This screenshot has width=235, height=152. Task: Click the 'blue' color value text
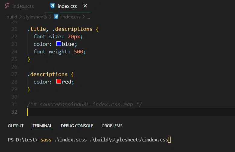(68, 44)
